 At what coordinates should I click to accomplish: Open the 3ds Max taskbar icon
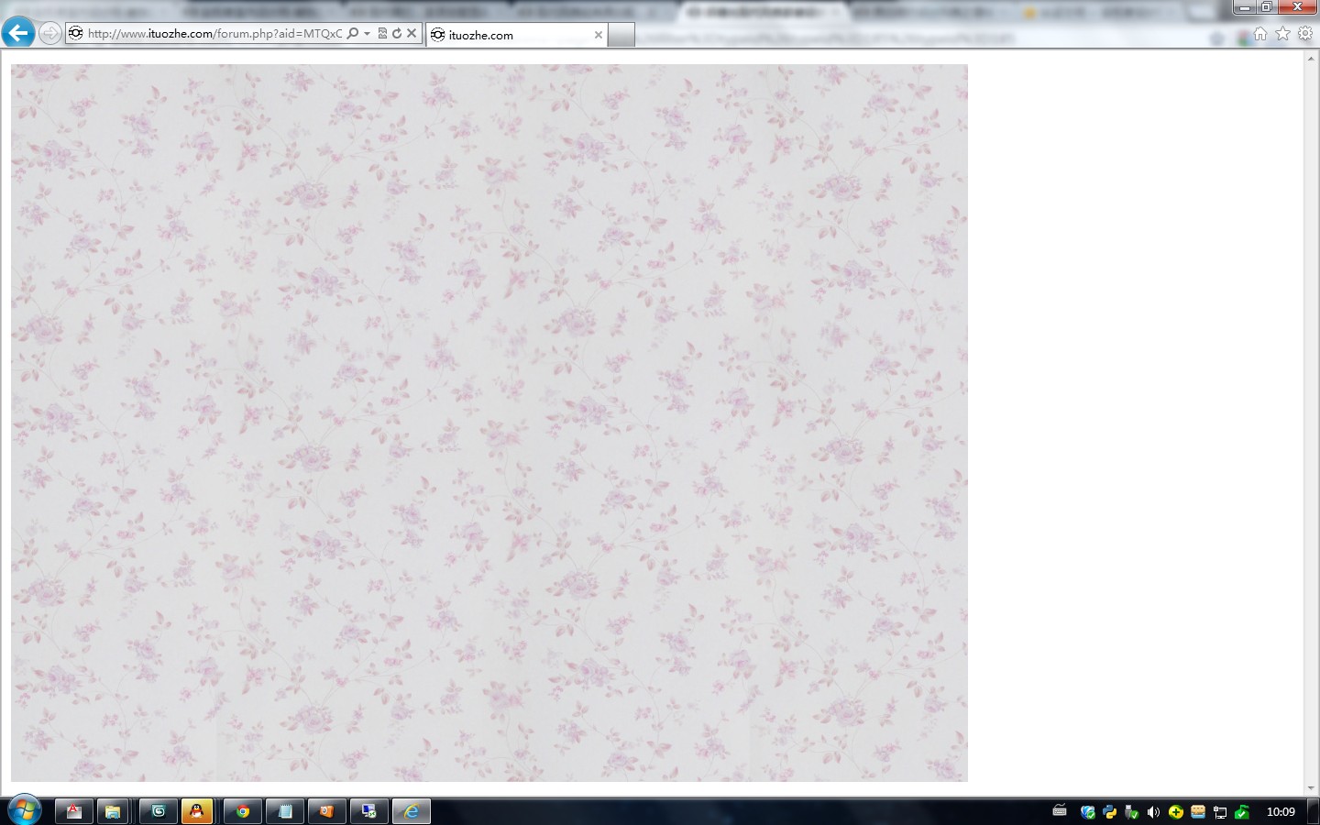pos(159,811)
